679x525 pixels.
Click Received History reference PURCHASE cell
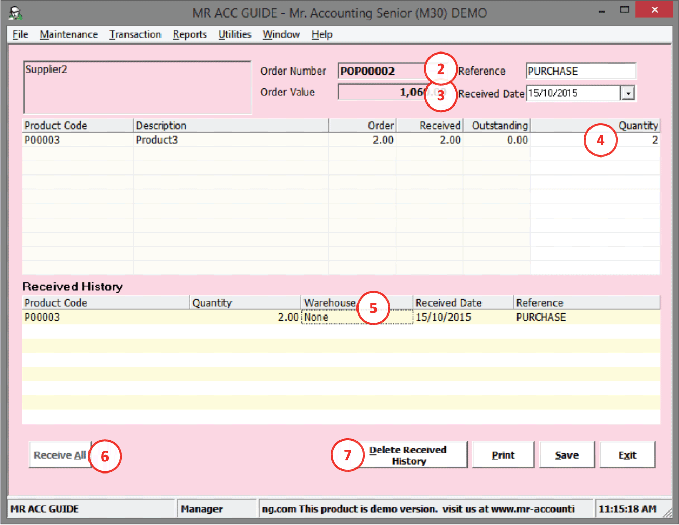587,317
